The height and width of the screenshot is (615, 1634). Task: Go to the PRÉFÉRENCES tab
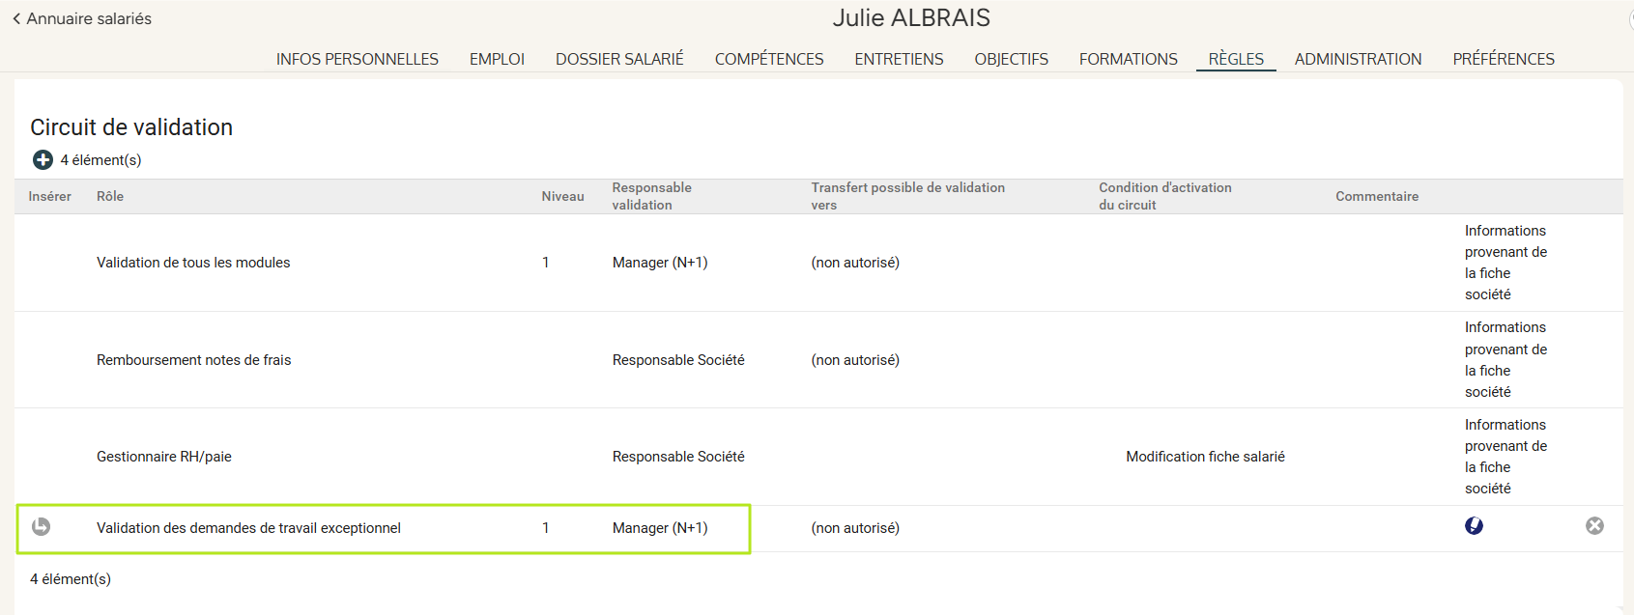[x=1504, y=59]
